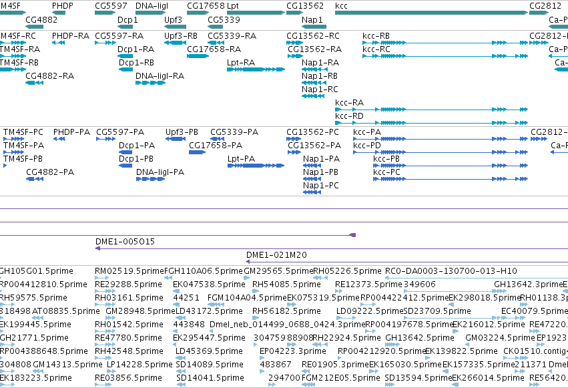Click the CG5339 gene feature
This screenshot has height=388, width=568.
click(x=215, y=27)
